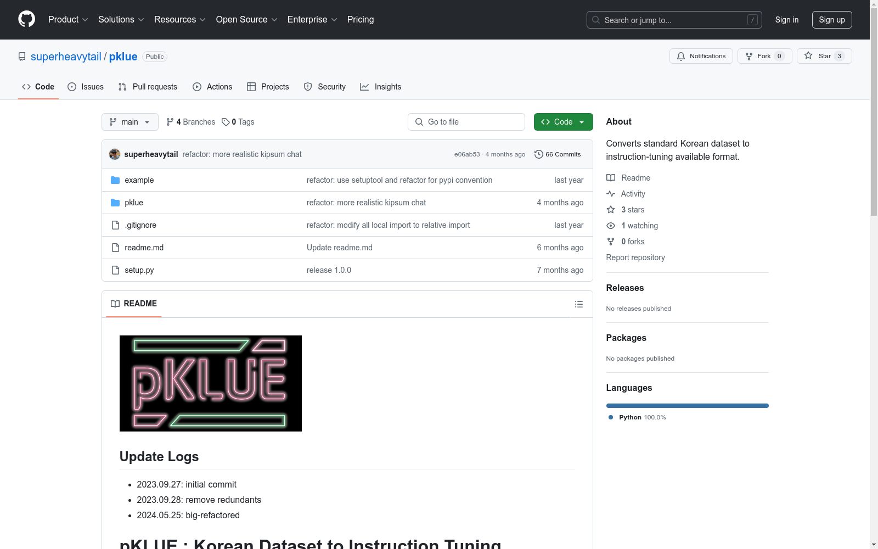Switch to the Actions tab
The image size is (878, 549).
point(212,87)
